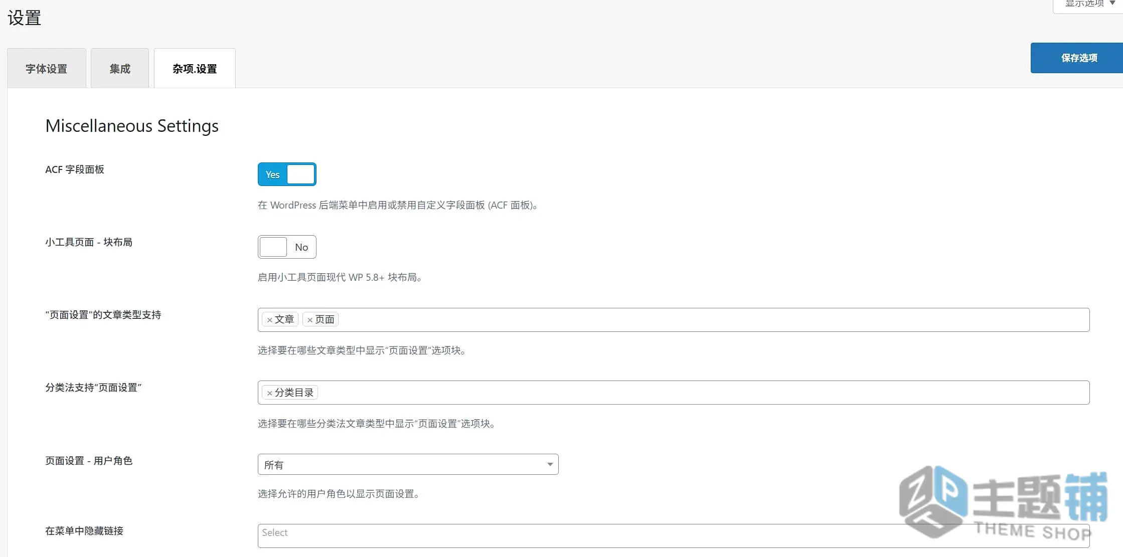Switch to the 集成 tab

pyautogui.click(x=120, y=68)
